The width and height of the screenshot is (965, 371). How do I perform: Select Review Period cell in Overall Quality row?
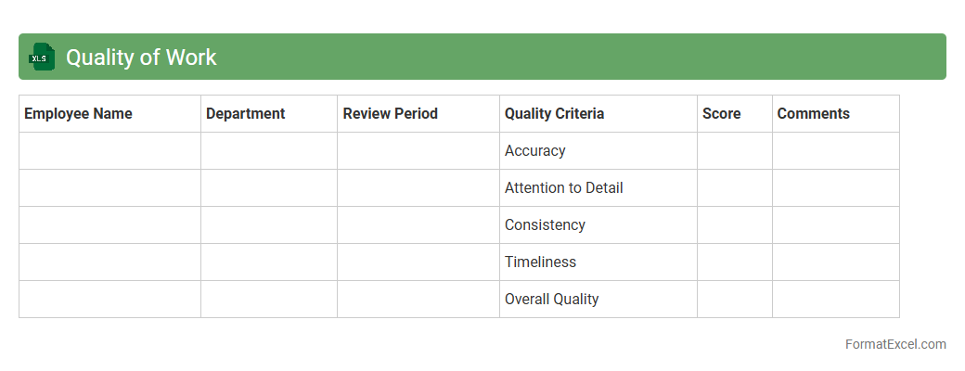(418, 300)
